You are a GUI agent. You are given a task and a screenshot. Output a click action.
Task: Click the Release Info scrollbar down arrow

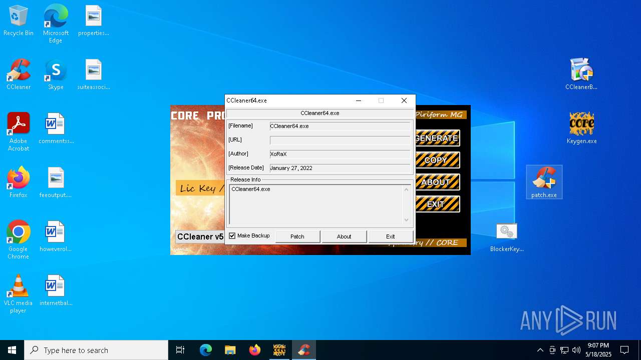coord(406,220)
